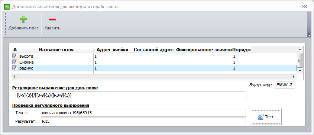Click the vertical scrollbar thumb in the table
Viewport: 314px width, 135px height.
point(300,60)
